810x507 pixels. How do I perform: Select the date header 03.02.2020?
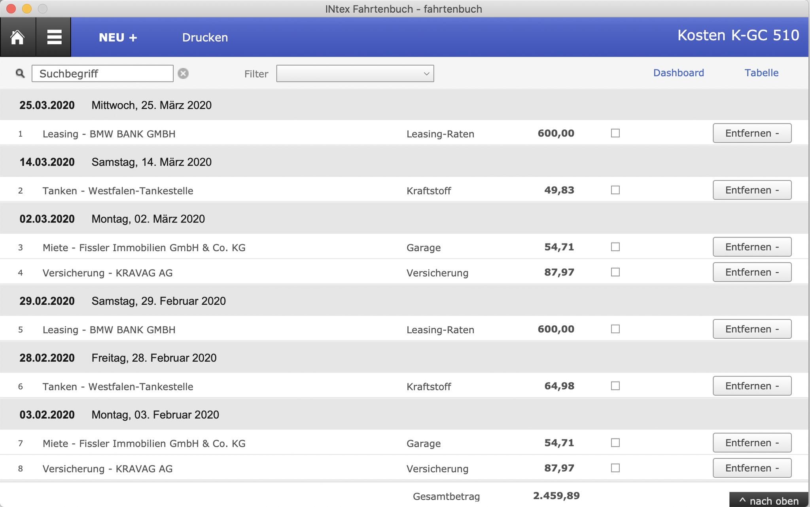pyautogui.click(x=47, y=415)
